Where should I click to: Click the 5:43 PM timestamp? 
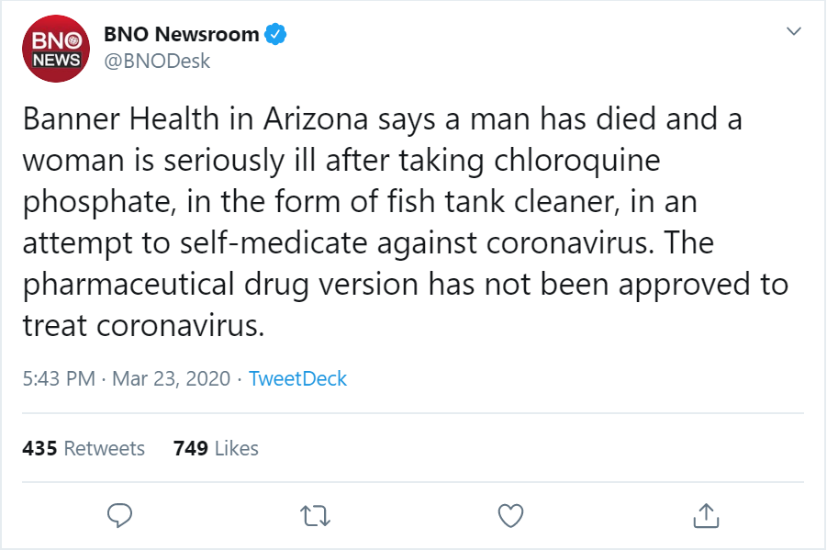coord(59,378)
